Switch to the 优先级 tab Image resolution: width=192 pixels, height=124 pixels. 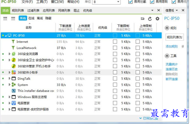tap(88, 11)
